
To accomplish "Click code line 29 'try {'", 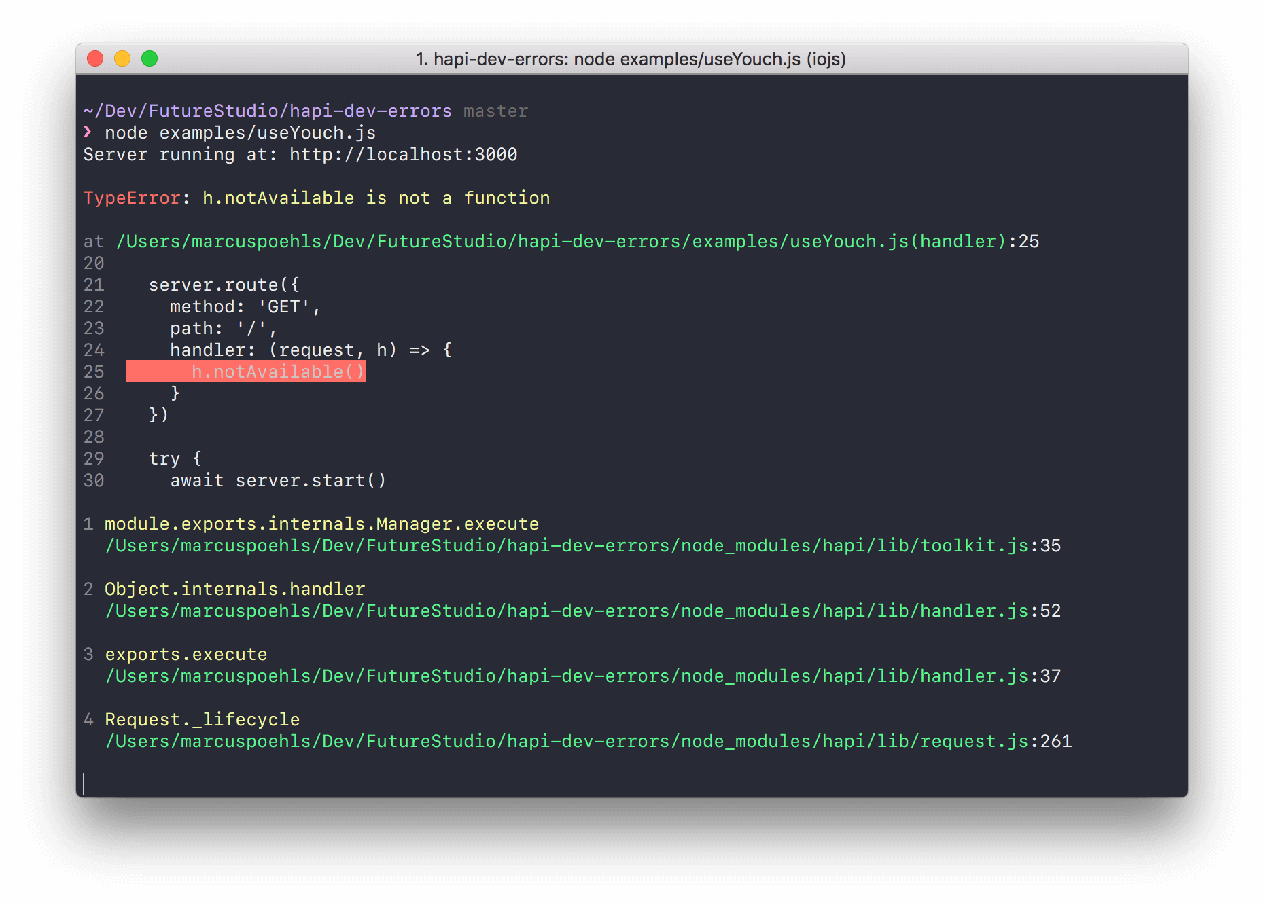I will [175, 458].
